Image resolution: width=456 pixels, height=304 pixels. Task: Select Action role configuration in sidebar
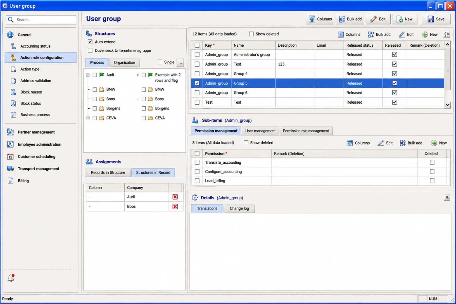(41, 58)
